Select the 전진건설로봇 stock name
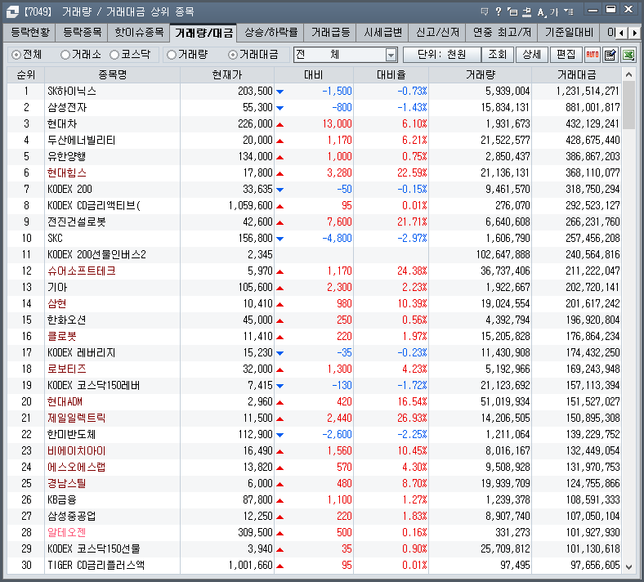Screen dimensions: 644x582 [x=76, y=222]
